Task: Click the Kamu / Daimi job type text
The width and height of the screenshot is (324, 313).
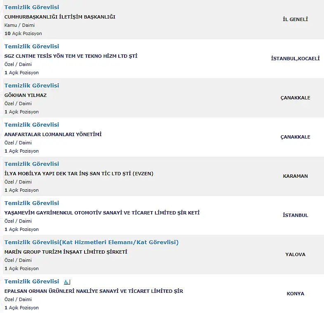Action: 19,25
